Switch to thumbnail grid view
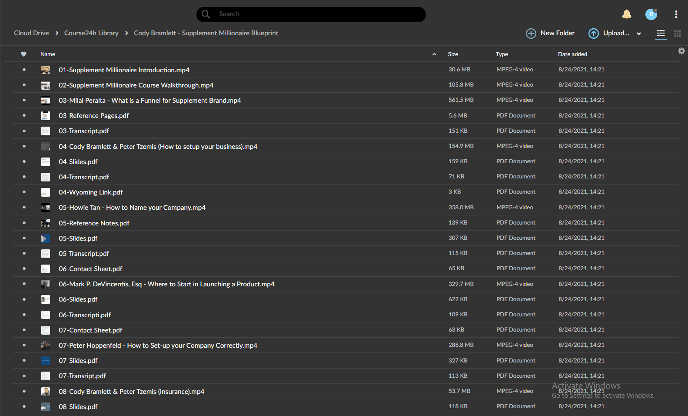 (x=678, y=34)
